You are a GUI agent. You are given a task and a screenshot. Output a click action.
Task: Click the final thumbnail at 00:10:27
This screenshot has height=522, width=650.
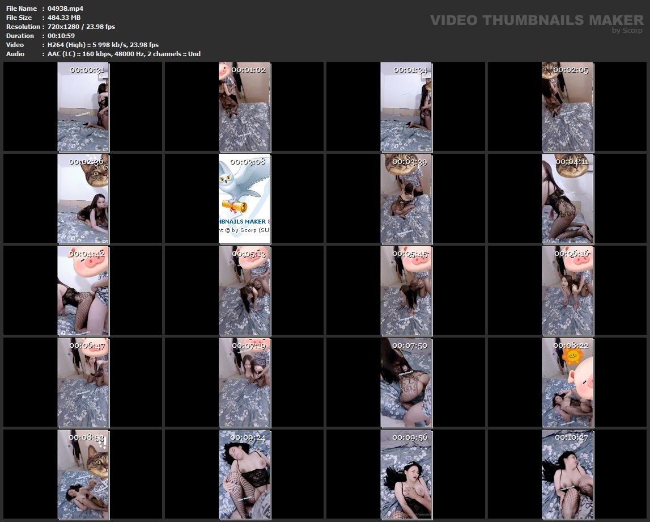point(567,474)
